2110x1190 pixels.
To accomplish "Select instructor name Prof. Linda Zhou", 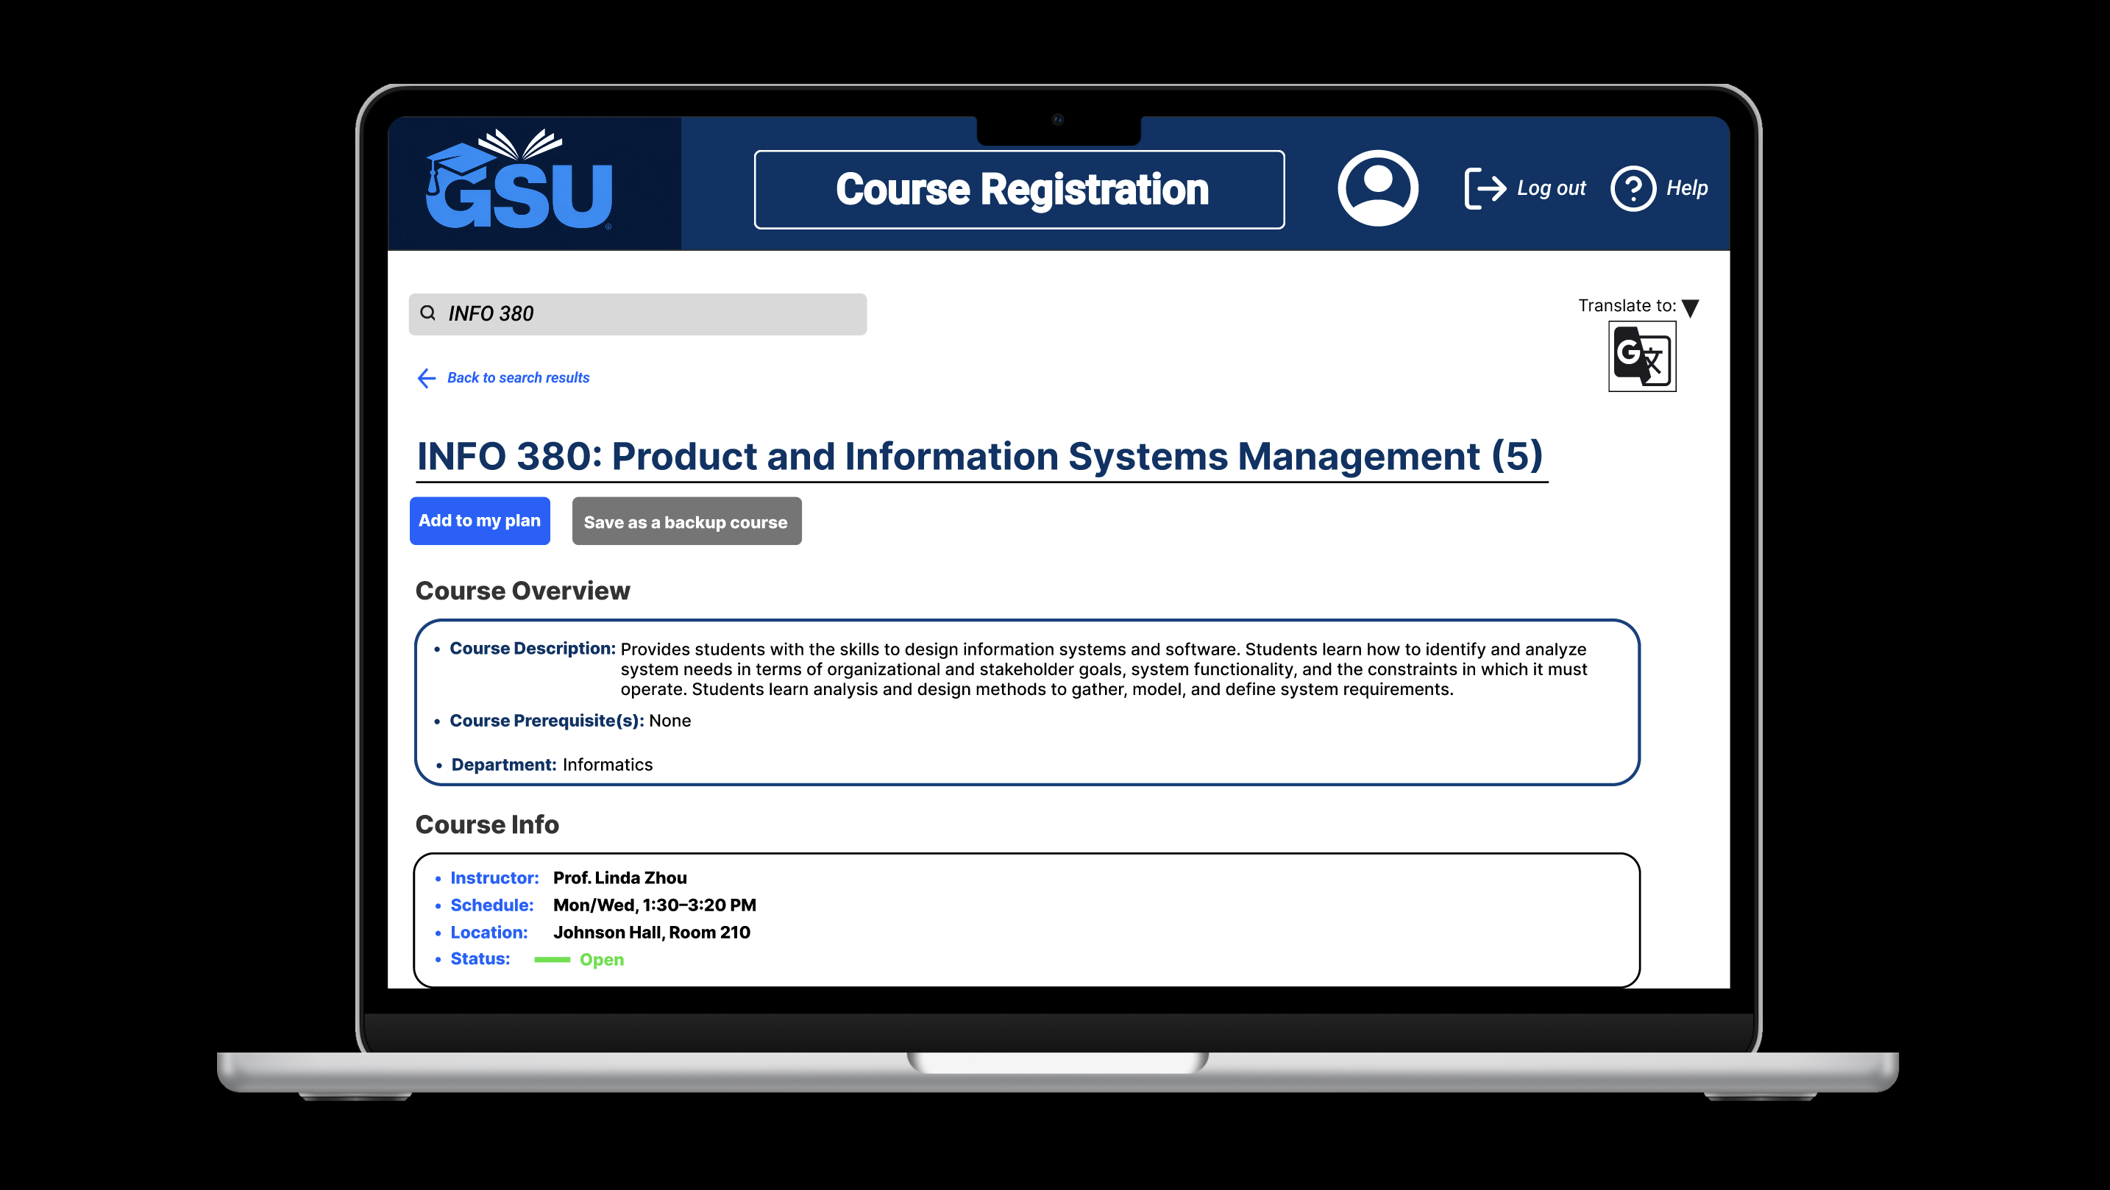I will (619, 877).
